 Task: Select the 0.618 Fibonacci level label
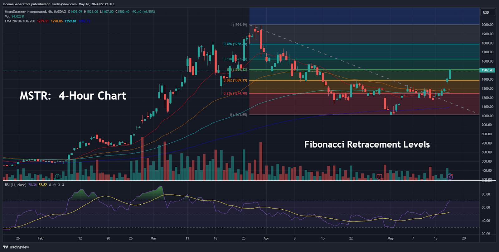tap(235, 59)
